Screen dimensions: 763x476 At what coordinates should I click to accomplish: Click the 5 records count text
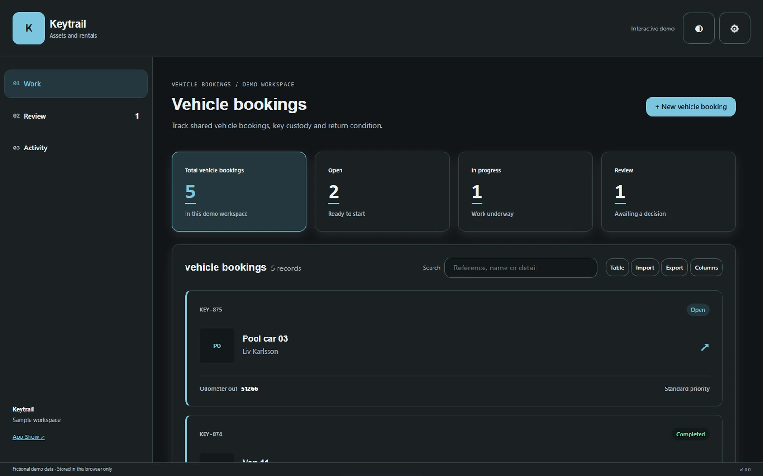[x=286, y=268]
